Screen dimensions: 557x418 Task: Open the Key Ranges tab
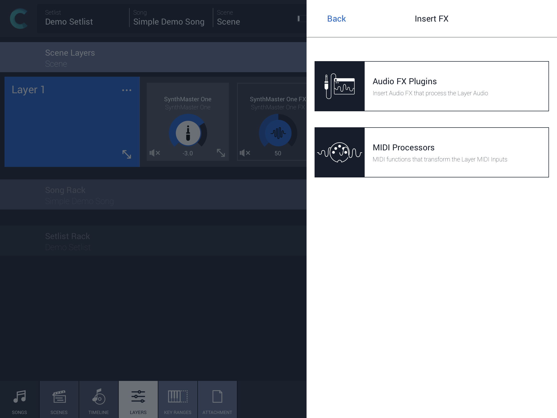[x=178, y=400]
